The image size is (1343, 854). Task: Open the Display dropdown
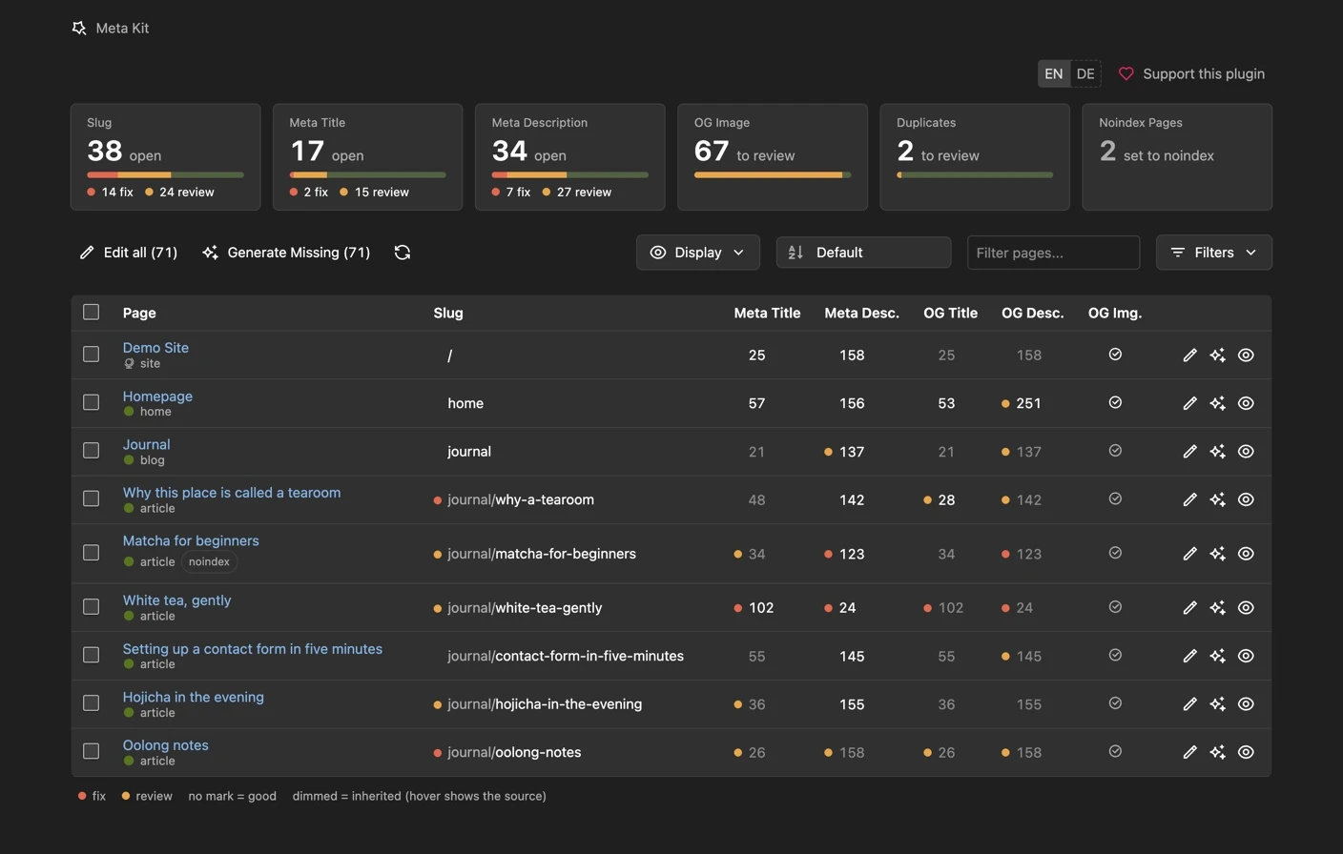click(698, 253)
